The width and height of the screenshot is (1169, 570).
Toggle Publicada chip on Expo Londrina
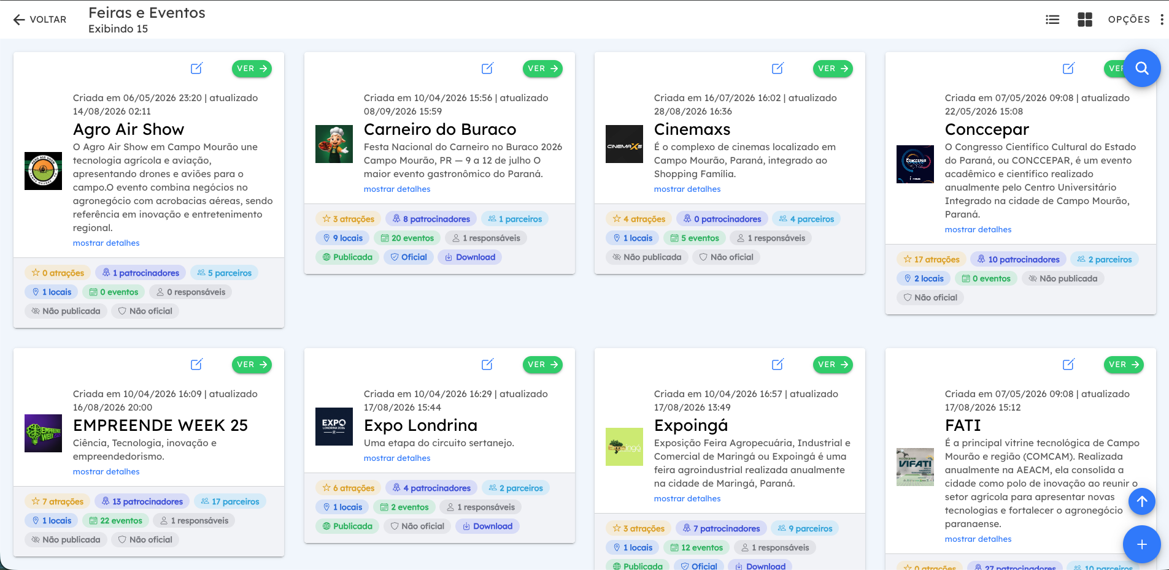click(347, 526)
